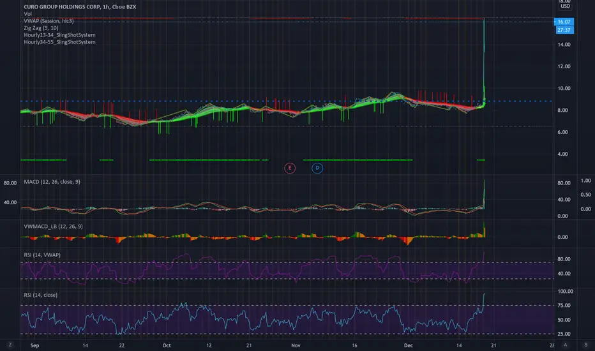This screenshot has height=351, width=595.
Task: Select Hourly34-55_SlingShotSystem indicator legend
Action: coord(59,41)
